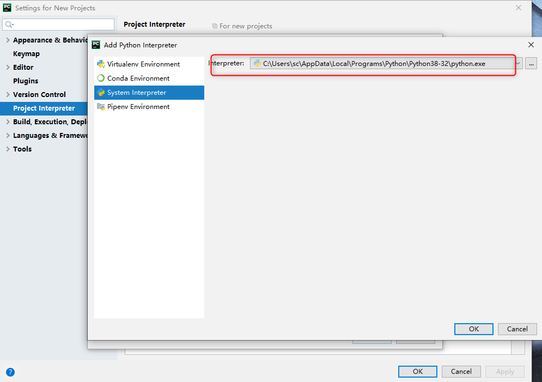
Task: Focus the Settings search field
Action: (x=58, y=25)
